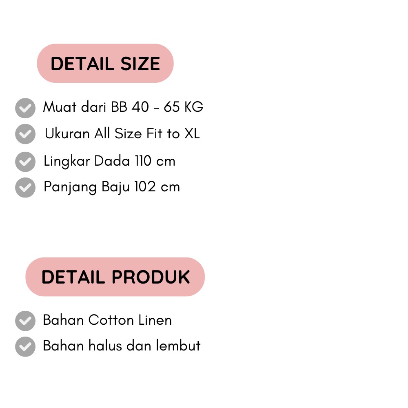
Task: Click the 110 cm chest measurement
Action: tap(155, 161)
